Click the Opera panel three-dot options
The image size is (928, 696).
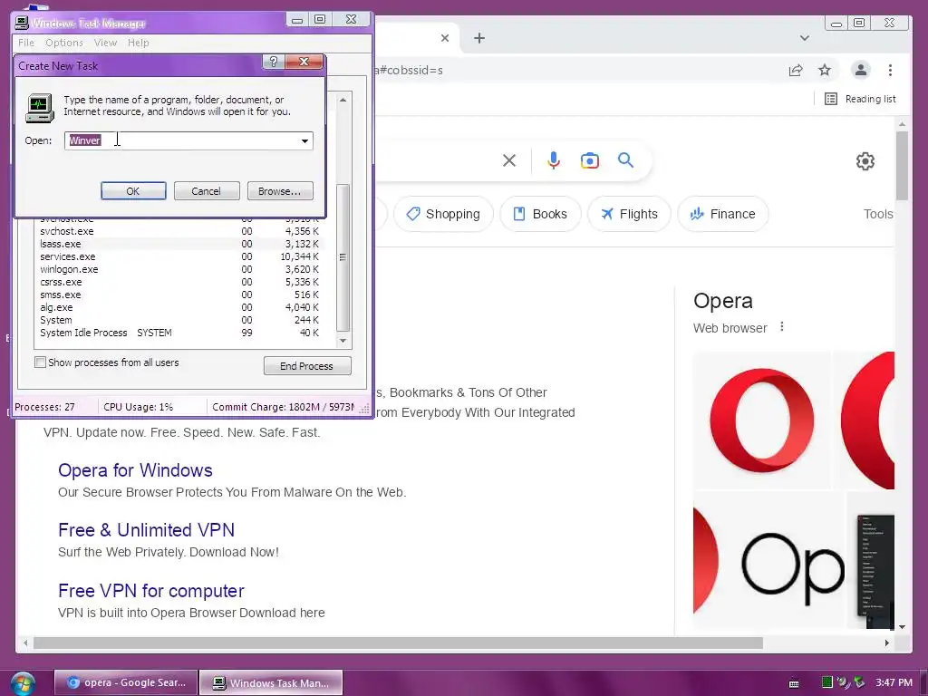(782, 326)
